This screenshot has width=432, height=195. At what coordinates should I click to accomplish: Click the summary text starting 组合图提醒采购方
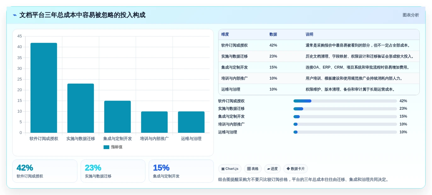click(304, 180)
